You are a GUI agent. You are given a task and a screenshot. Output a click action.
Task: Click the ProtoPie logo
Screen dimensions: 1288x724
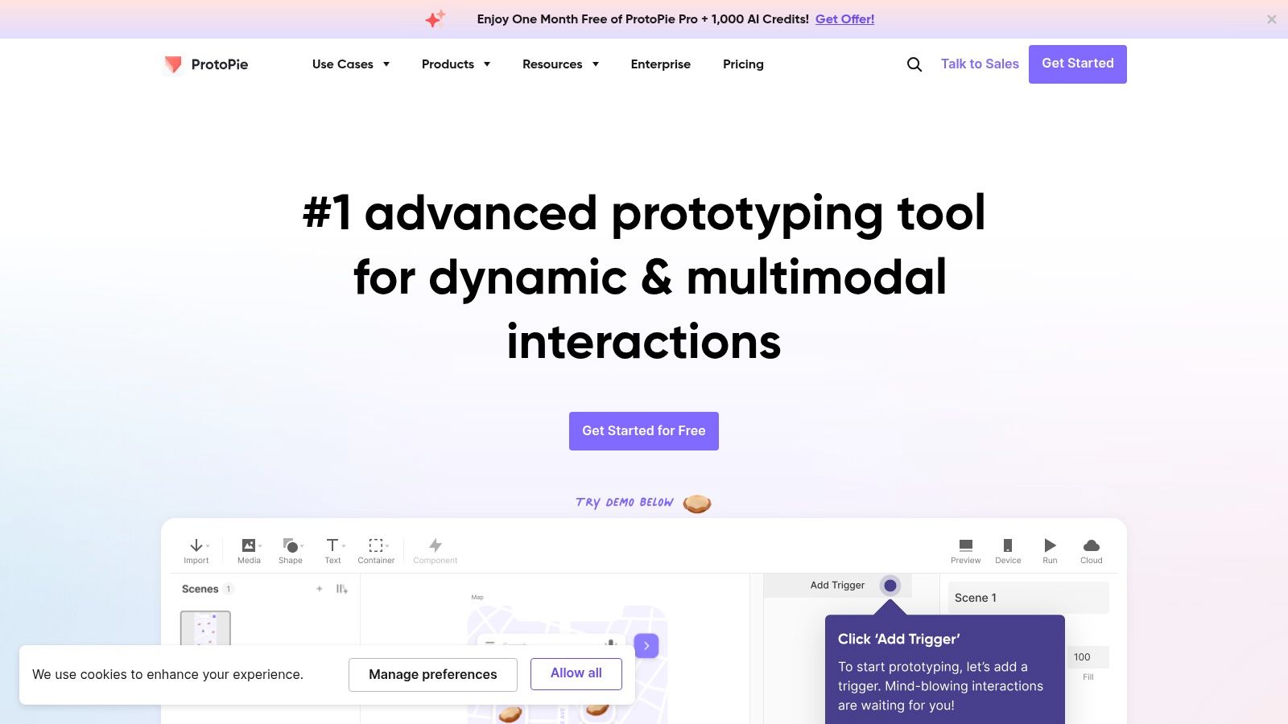click(206, 64)
